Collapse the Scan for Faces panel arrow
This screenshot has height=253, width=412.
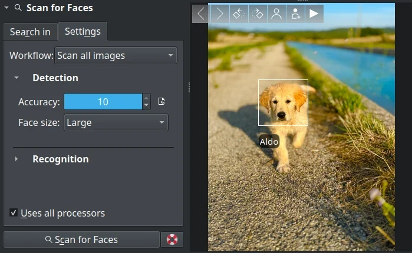(x=6, y=8)
